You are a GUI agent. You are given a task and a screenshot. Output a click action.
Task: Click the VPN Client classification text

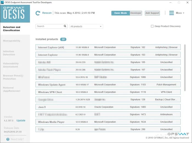pyautogui.click(x=166, y=92)
